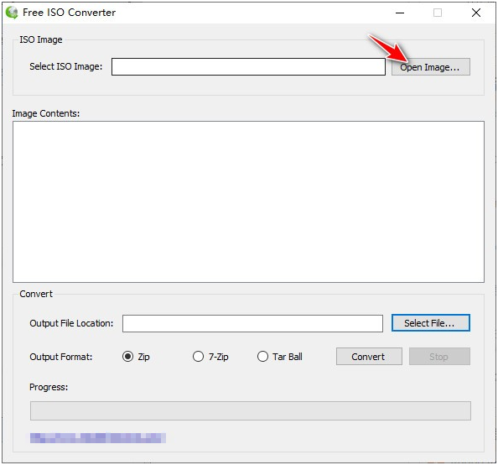Click the Open Image... button

coord(430,67)
